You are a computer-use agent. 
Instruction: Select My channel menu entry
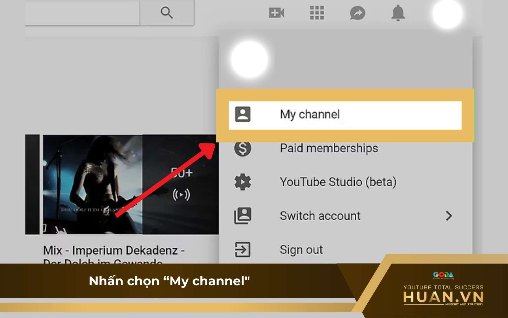point(345,115)
